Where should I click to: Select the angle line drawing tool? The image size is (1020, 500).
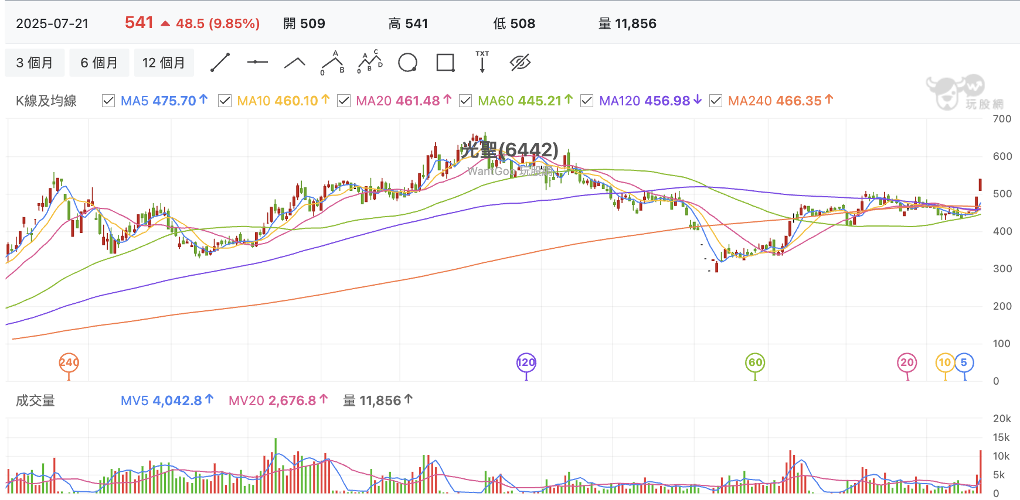(x=295, y=63)
